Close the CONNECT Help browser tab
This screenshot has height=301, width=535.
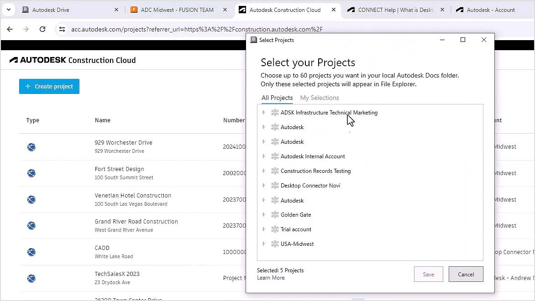click(x=442, y=10)
